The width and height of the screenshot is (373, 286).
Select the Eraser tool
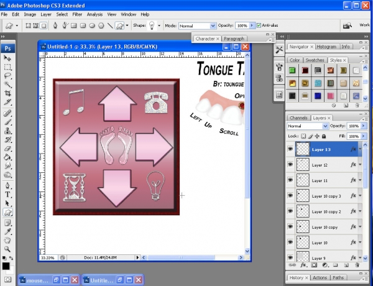(7, 149)
